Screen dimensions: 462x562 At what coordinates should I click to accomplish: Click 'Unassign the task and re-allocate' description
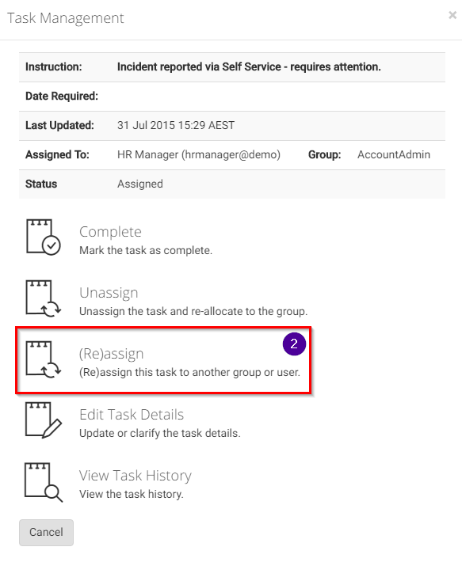[x=193, y=311]
